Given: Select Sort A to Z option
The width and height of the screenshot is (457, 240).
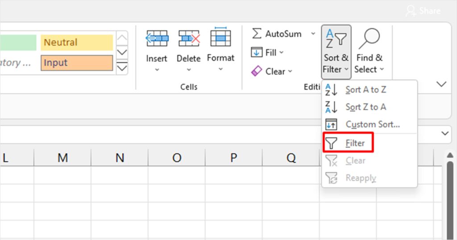Looking at the screenshot, I should [x=366, y=90].
